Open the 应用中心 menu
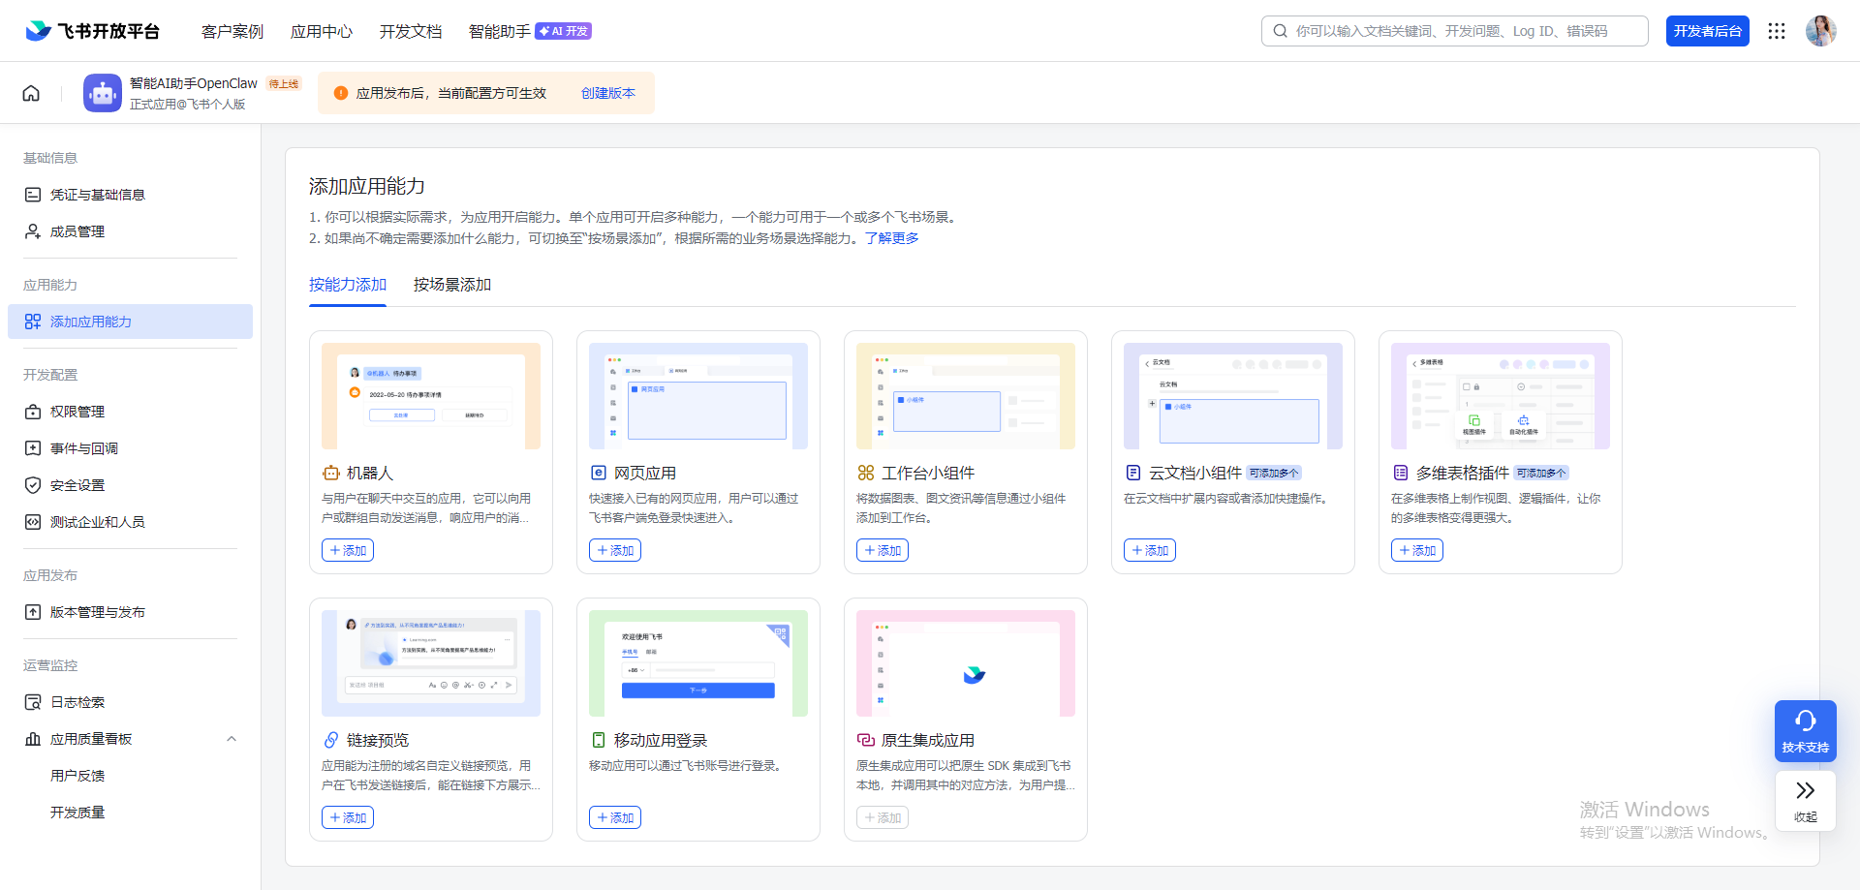The height and width of the screenshot is (890, 1860). coord(322,31)
